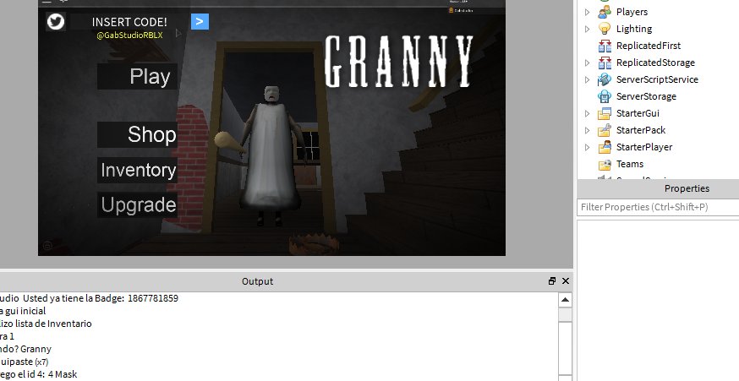The height and width of the screenshot is (381, 739).
Task: Undock the Output panel with float icon
Action: (x=552, y=281)
